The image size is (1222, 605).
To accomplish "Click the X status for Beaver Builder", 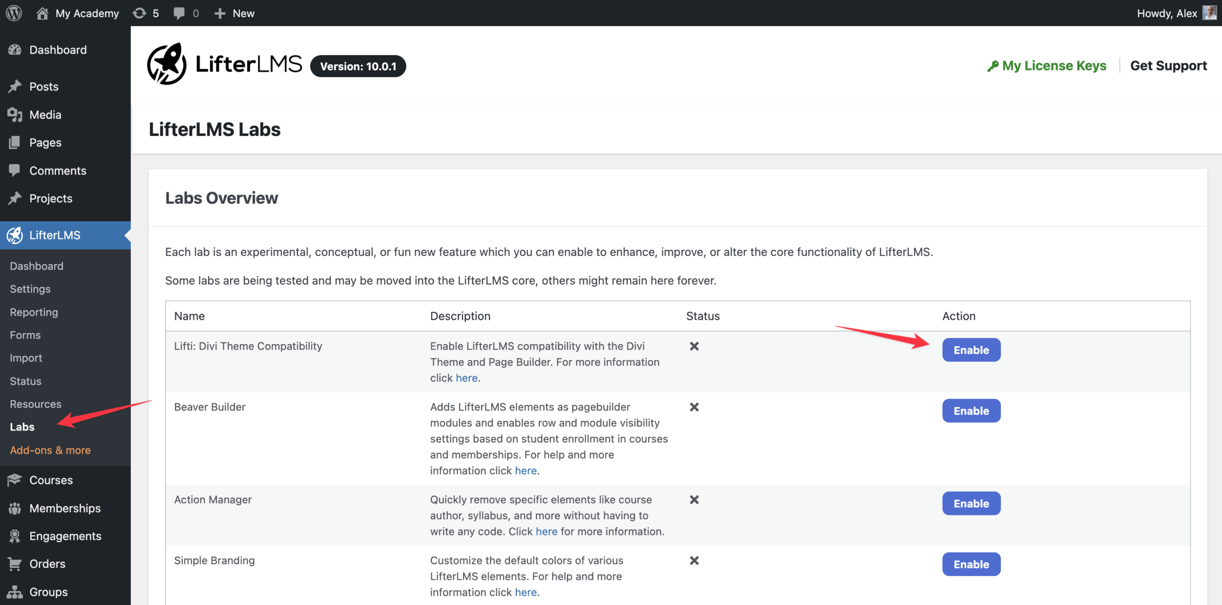I will pyautogui.click(x=694, y=407).
